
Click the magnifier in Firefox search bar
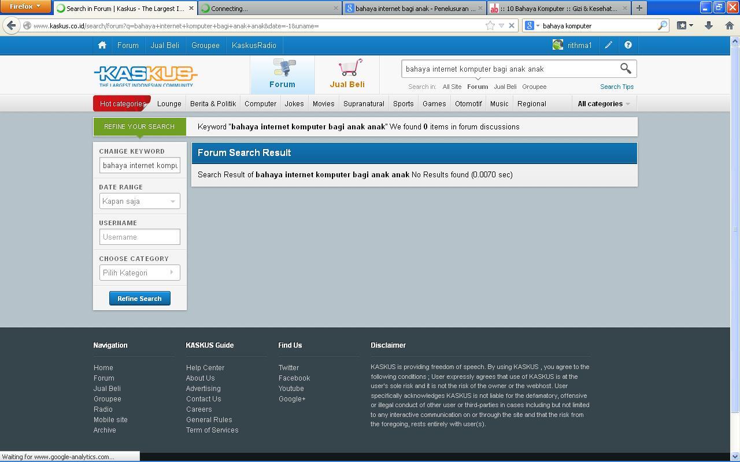click(x=662, y=25)
